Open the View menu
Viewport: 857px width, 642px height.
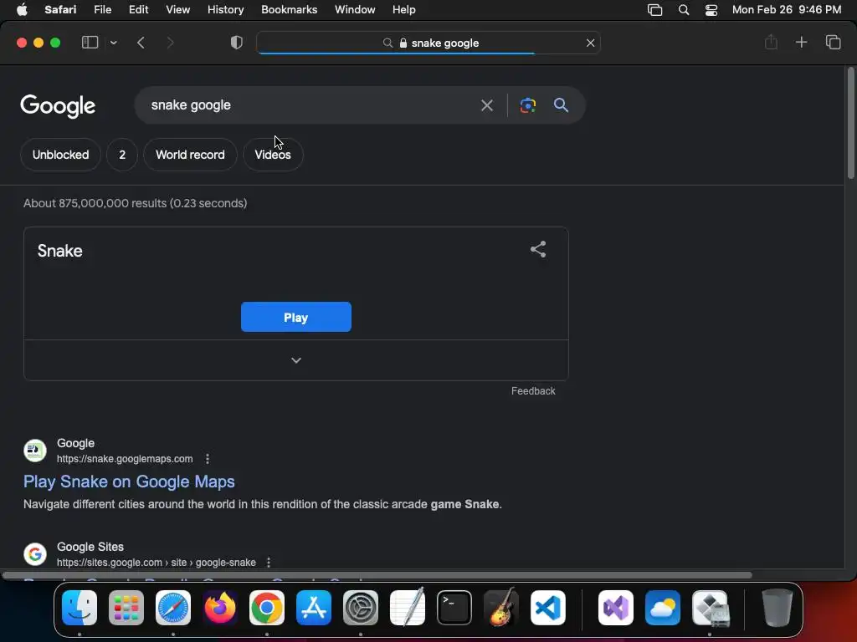[x=177, y=10]
